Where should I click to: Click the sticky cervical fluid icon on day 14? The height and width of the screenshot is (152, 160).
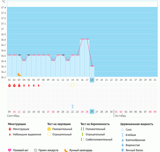click(x=73, y=107)
